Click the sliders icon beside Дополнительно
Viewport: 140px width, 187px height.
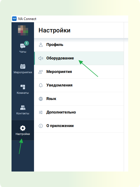41,112
